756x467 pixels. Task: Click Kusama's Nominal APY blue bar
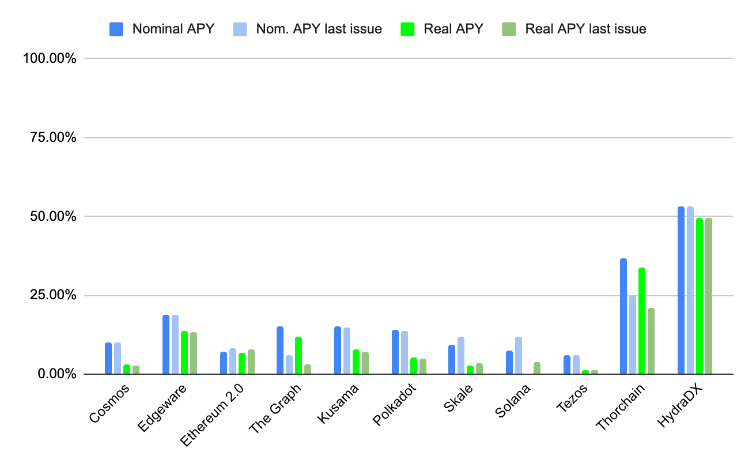point(338,351)
